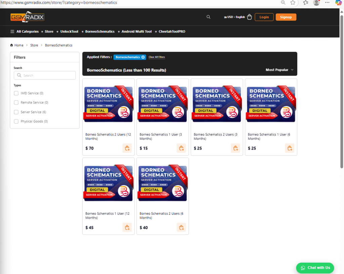Go to UnlockTool in navigation bar
Image resolution: width=344 pixels, height=274 pixels.
(69, 32)
